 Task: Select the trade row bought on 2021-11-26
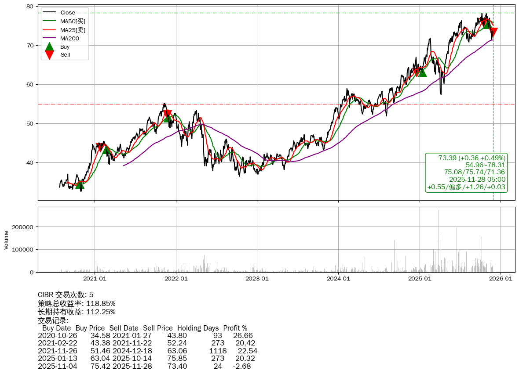tap(147, 351)
